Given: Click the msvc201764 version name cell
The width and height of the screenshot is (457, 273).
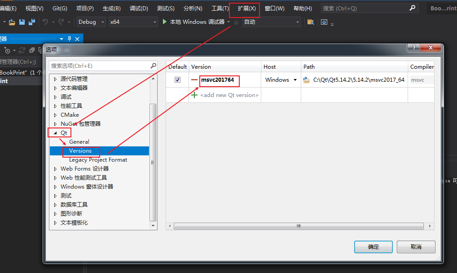Looking at the screenshot, I should [217, 79].
